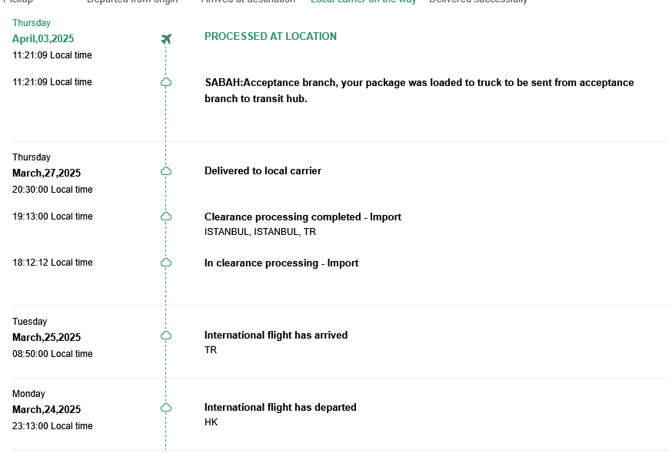Click the March,25,2025 date label
This screenshot has height=453, width=672.
coord(46,337)
